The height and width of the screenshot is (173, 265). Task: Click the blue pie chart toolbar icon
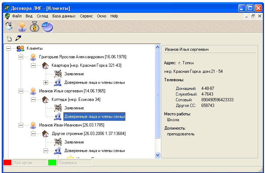tap(47, 27)
